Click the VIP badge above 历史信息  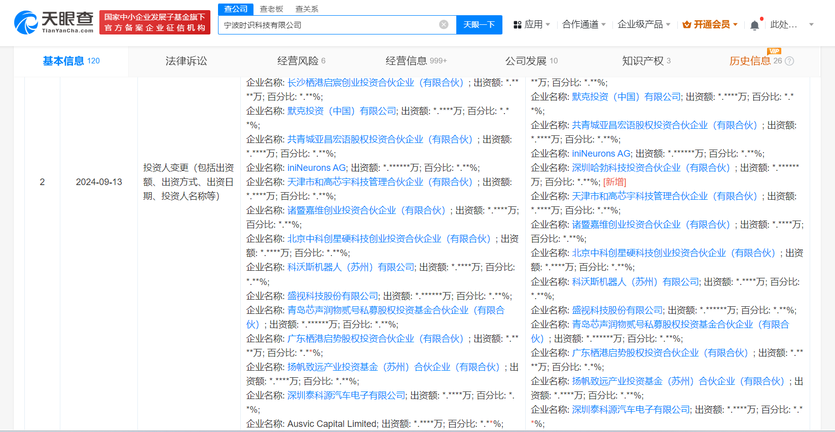click(x=774, y=51)
